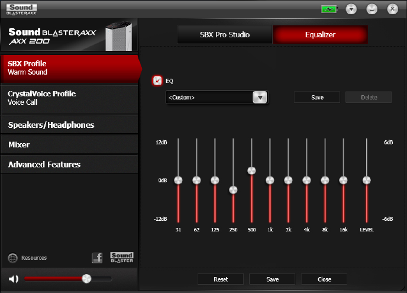The image size is (407, 293).
Task: Click the LEVEL slider knob
Action: pos(367,181)
